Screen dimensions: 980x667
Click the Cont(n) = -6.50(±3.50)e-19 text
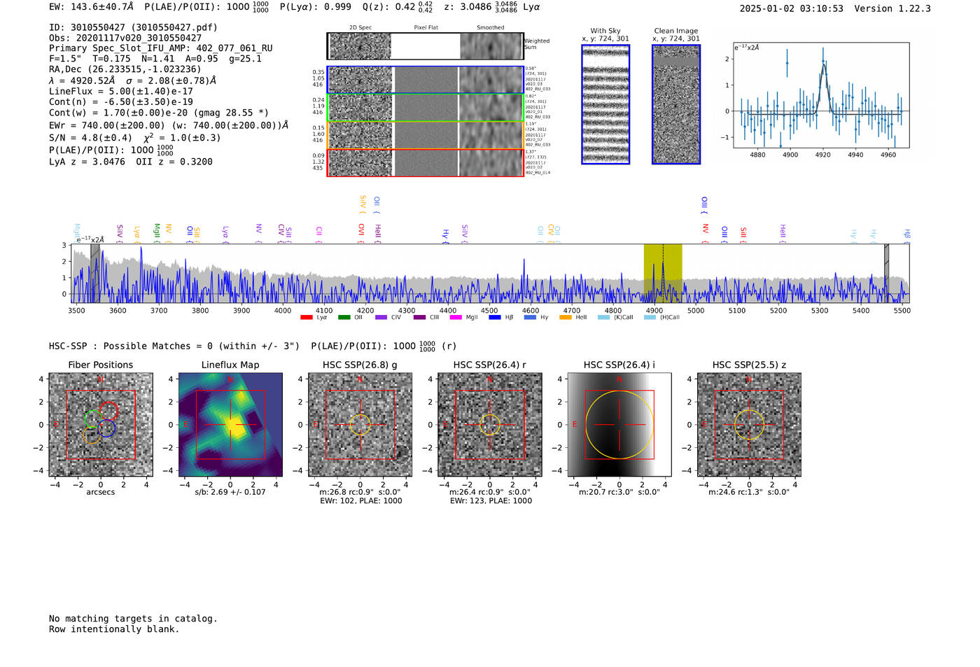click(120, 101)
